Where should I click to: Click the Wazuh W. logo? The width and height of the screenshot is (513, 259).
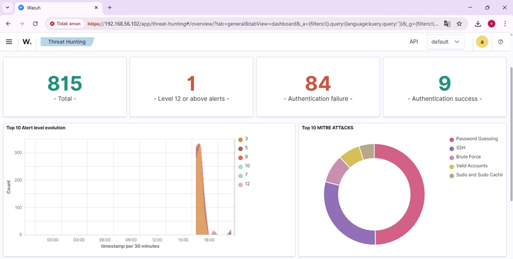(x=27, y=42)
